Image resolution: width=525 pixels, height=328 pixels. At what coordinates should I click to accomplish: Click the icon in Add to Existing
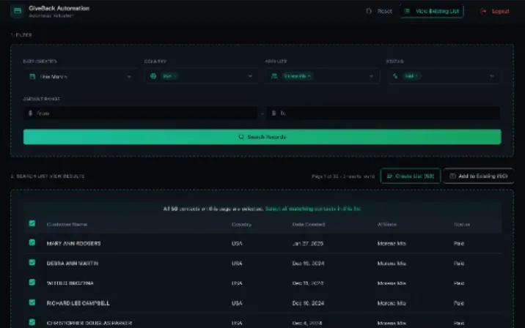coord(452,176)
